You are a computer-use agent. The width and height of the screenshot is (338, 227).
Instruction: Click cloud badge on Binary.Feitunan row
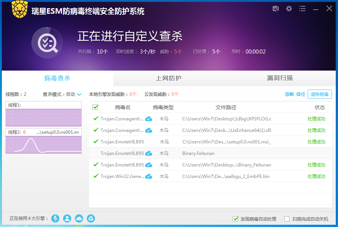[x=148, y=153]
